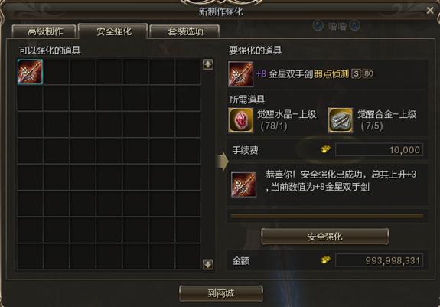Click the scroll up arrow of item list
Screen dimensions: 440x307
click(x=208, y=64)
